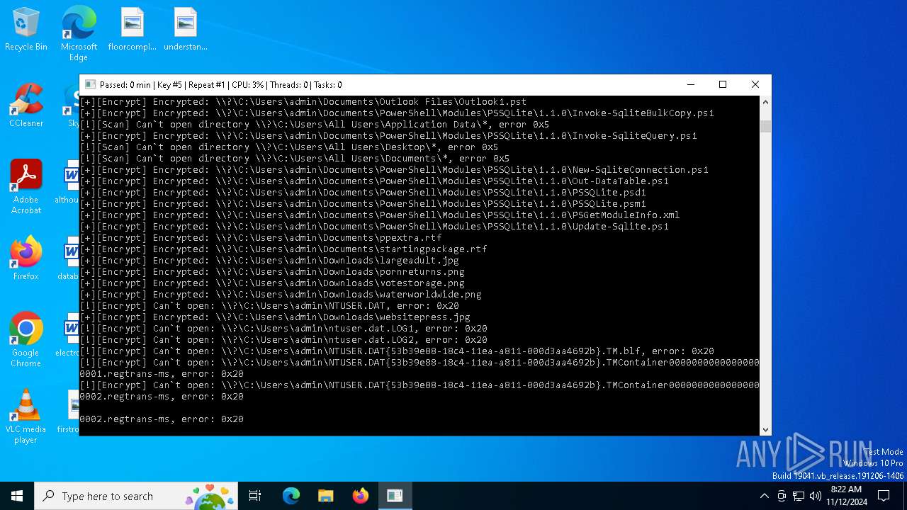Viewport: 907px width, 510px height.
Task: Click the console title text 'Passed: 0 min'
Action: pos(125,85)
